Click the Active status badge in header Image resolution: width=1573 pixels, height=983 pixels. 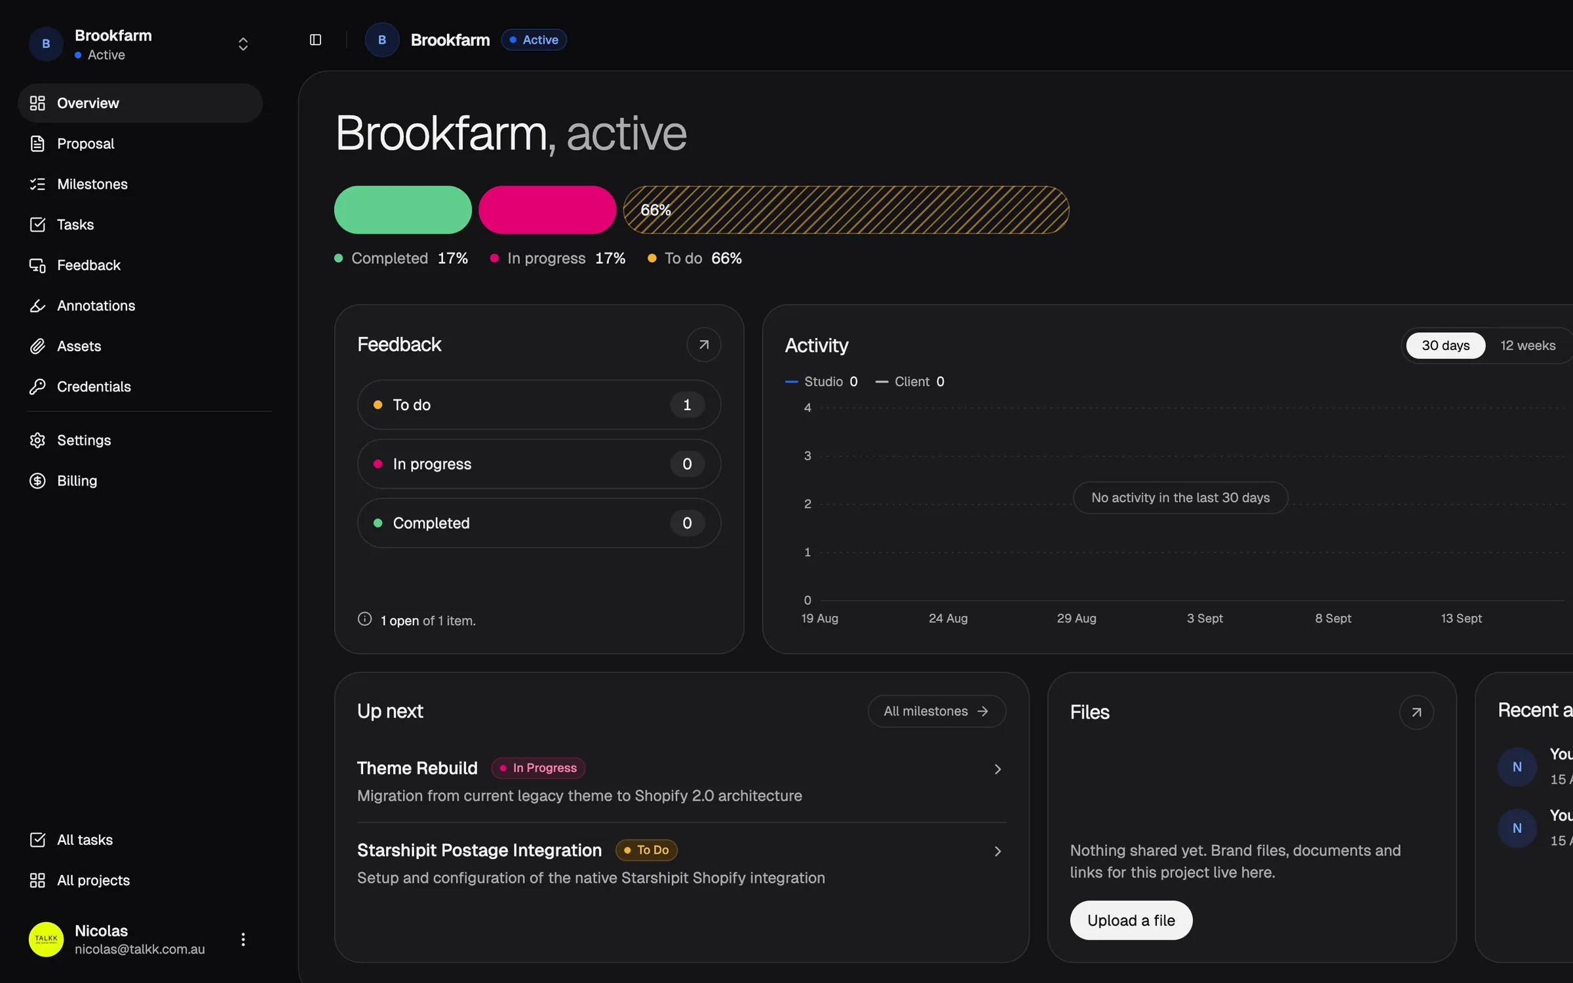click(x=534, y=40)
